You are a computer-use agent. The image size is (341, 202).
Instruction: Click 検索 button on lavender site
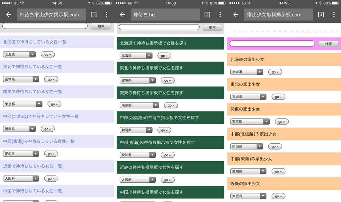pos(101,26)
